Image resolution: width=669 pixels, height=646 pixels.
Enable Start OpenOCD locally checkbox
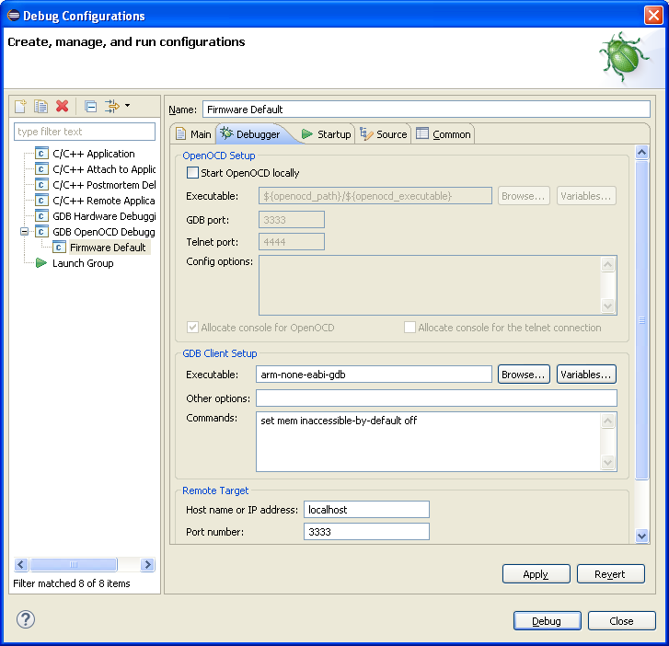[193, 173]
